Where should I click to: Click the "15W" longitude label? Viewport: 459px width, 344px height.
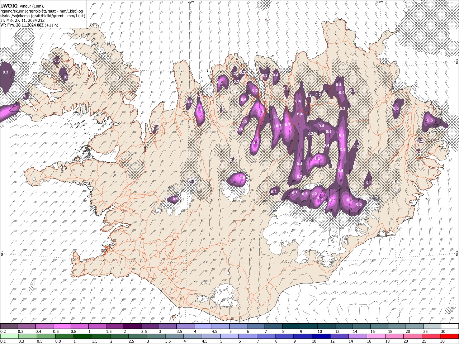click(380, 2)
